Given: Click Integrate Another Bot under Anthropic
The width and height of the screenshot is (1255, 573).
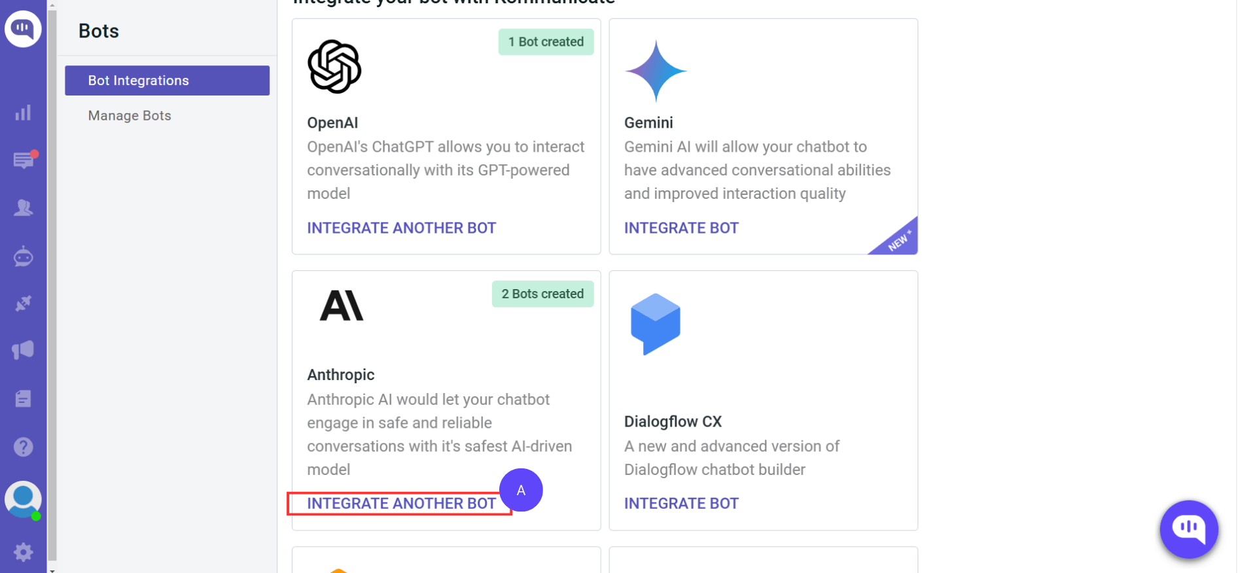Looking at the screenshot, I should (401, 503).
